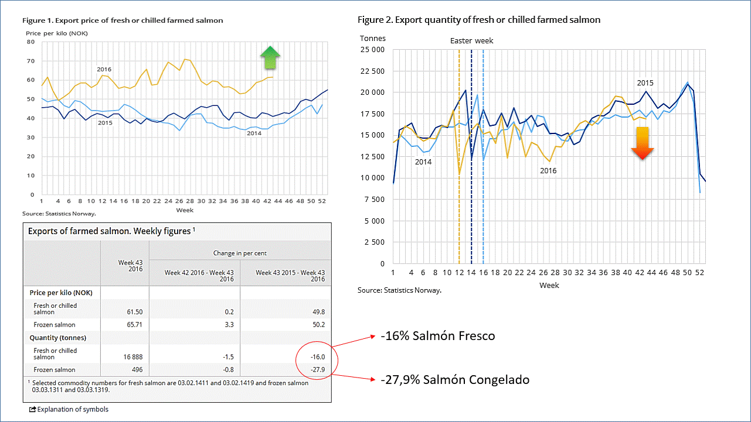Click the '2016' series label in Figure 2
Image resolution: width=751 pixels, height=422 pixels.
click(548, 171)
